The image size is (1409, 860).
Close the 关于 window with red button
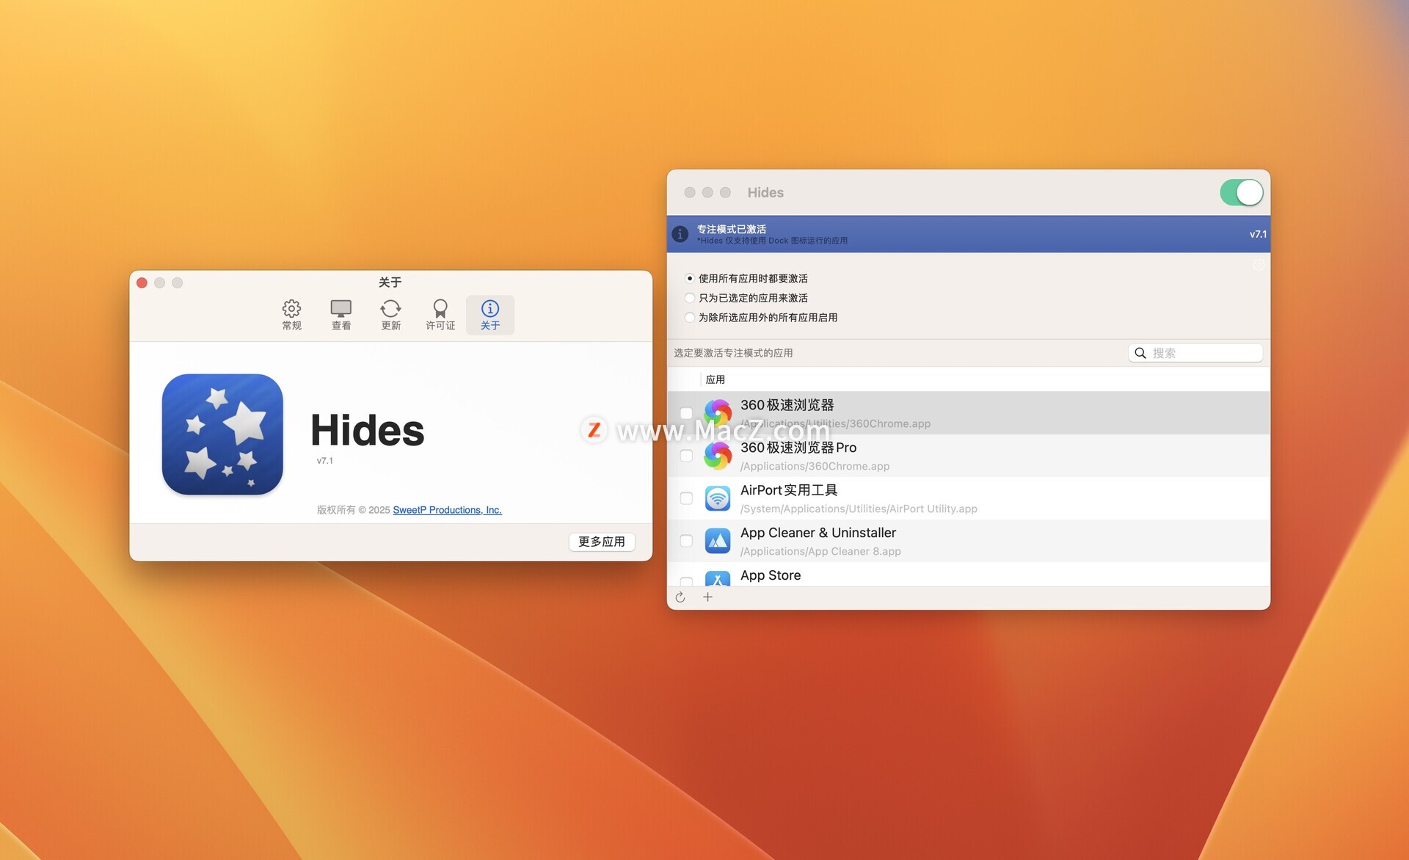[x=142, y=283]
